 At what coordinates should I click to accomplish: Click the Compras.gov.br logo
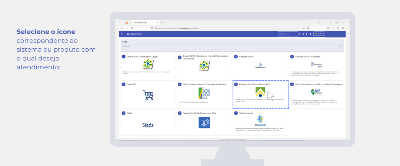[x=260, y=66]
